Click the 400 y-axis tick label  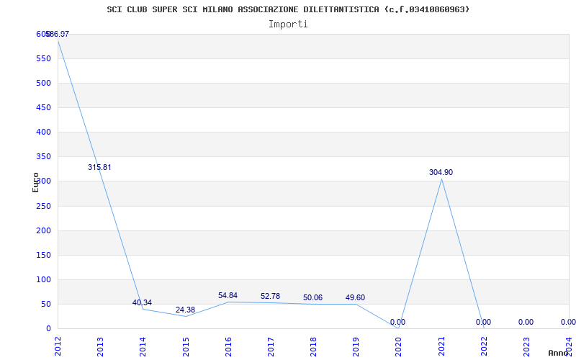click(x=43, y=132)
